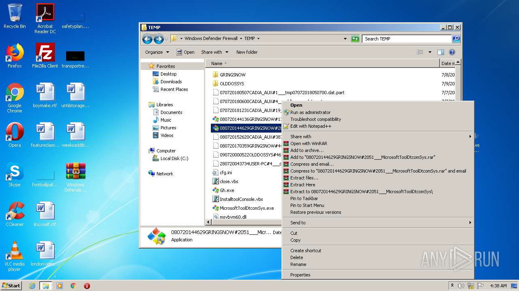The image size is (519, 291).
Task: Click the search magnifier icon
Action: (456, 39)
